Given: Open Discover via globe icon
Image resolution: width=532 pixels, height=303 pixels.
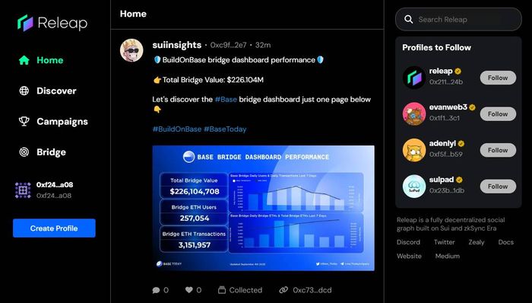Looking at the screenshot, I should 24,91.
